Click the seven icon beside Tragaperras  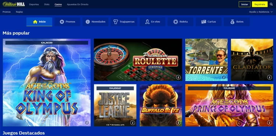coord(116,22)
